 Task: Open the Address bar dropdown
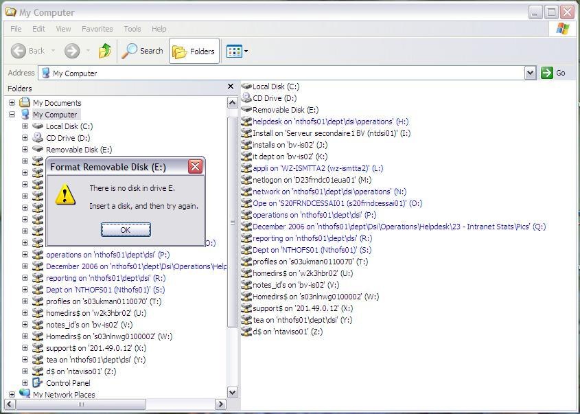pyautogui.click(x=530, y=72)
